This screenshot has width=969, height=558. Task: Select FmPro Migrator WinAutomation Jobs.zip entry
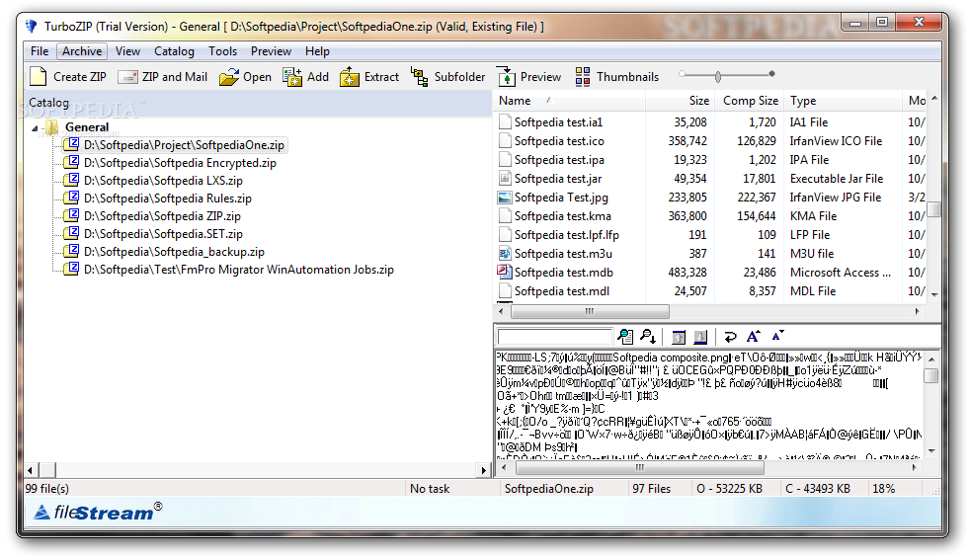pyautogui.click(x=238, y=270)
